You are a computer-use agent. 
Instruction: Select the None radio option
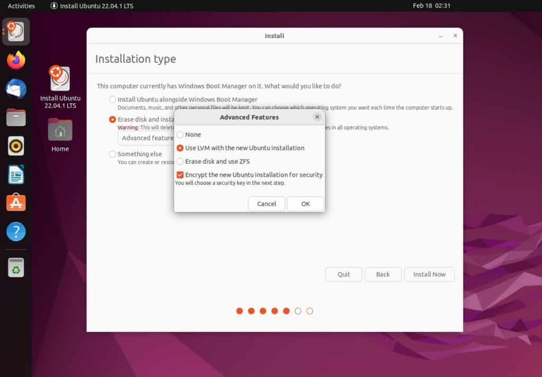(x=189, y=134)
